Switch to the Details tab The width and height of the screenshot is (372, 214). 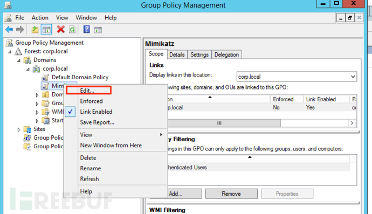(x=177, y=55)
